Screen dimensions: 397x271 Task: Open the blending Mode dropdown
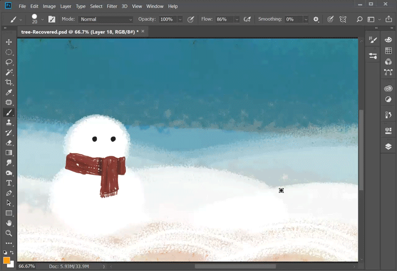(106, 19)
